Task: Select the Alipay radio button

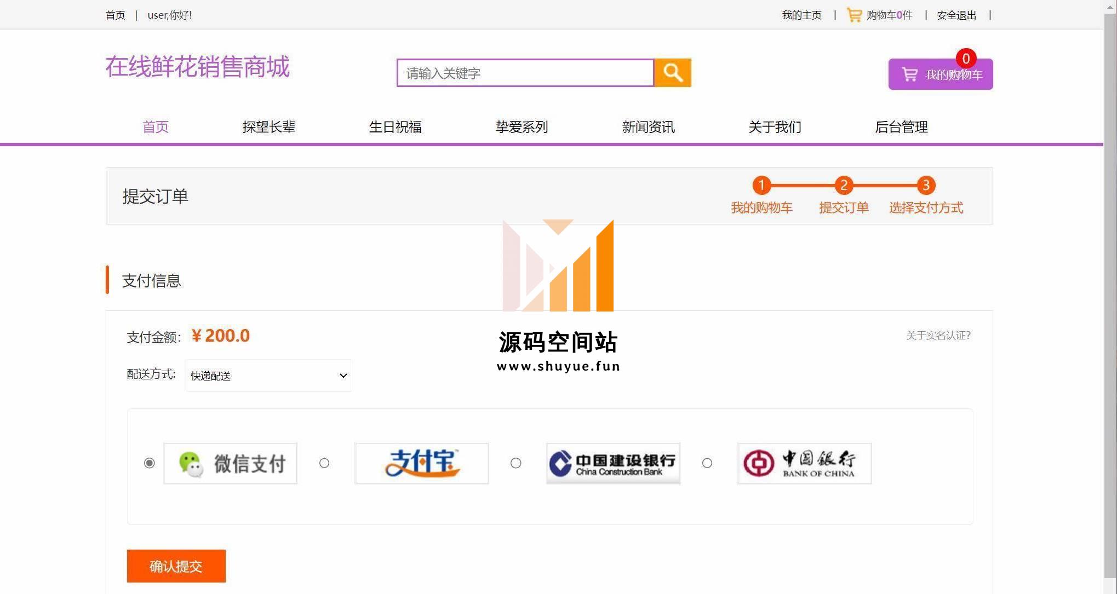Action: 324,463
